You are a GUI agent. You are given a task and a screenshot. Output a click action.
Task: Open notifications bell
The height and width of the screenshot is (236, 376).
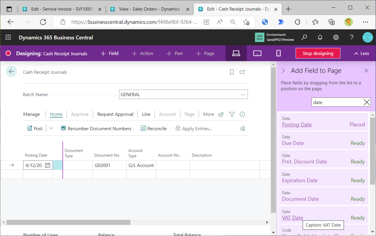click(320, 37)
